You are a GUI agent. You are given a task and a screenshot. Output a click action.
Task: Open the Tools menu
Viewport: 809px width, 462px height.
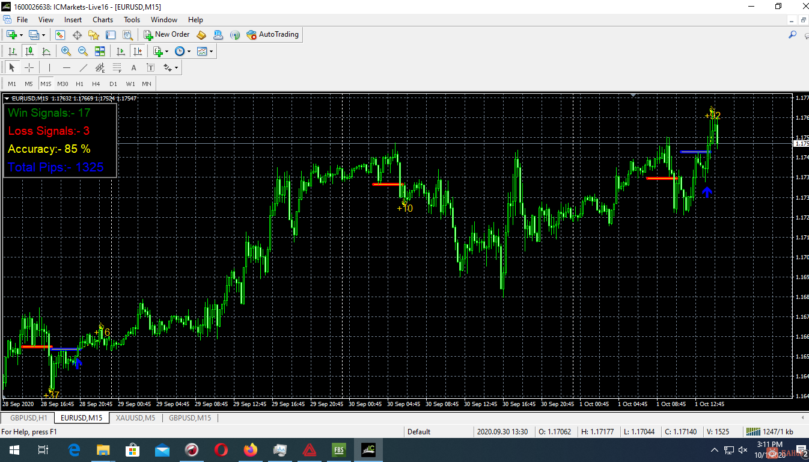tap(132, 20)
